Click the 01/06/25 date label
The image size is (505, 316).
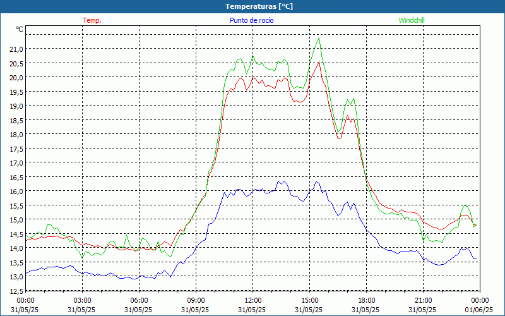pyautogui.click(x=480, y=310)
